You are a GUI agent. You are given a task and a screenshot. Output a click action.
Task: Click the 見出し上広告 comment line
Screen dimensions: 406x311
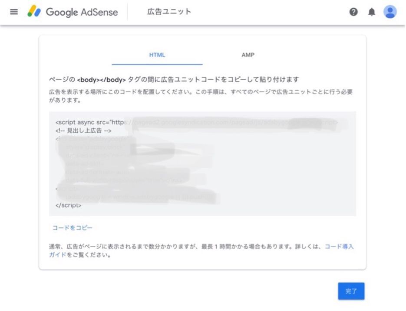83,130
